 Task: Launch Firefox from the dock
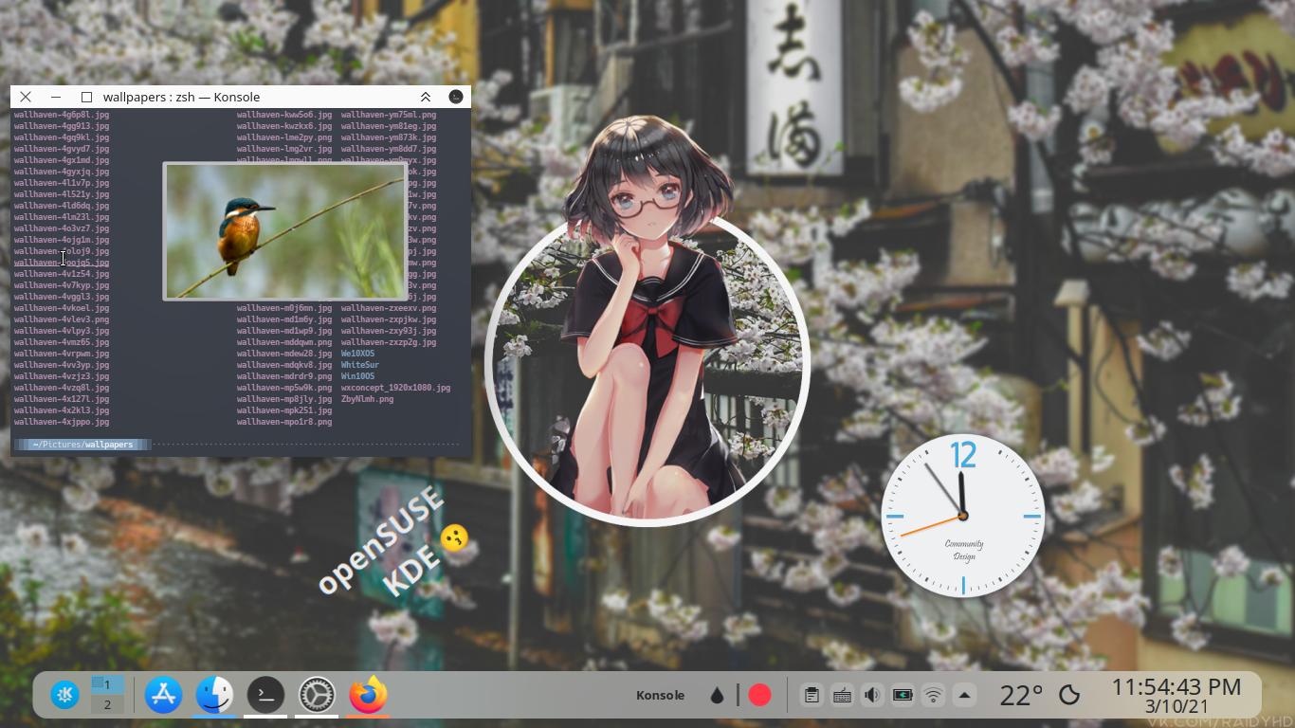[x=368, y=696]
